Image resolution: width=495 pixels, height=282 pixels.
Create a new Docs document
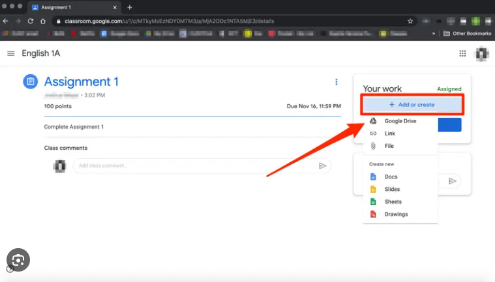[390, 177]
